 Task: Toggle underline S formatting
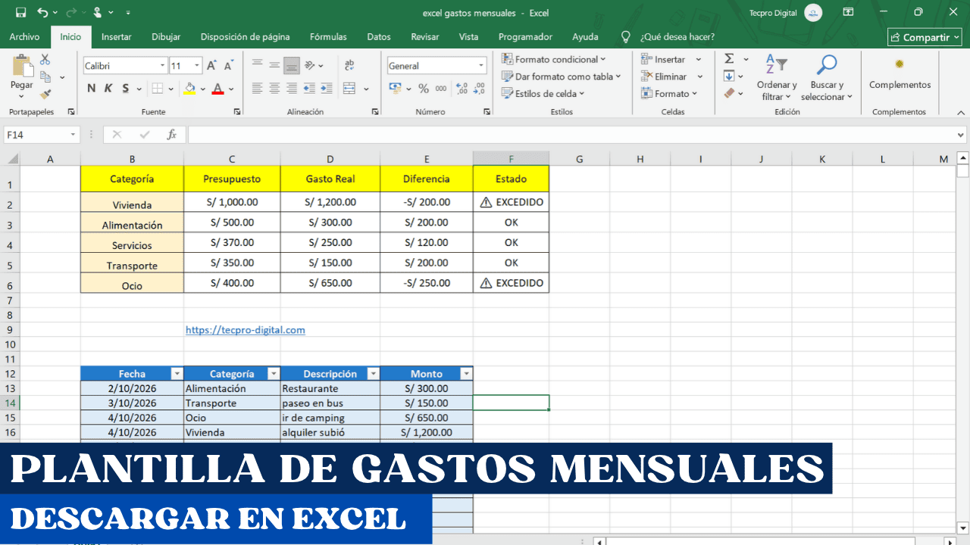tap(126, 89)
